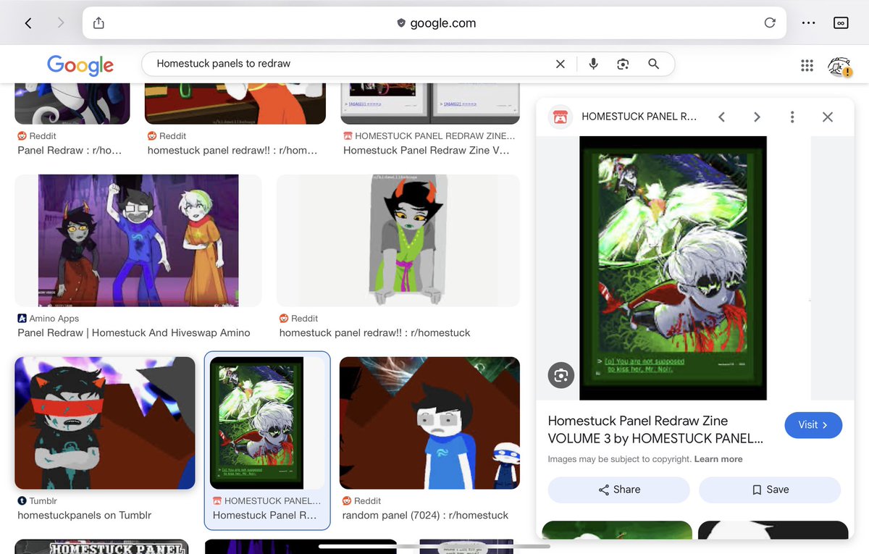The image size is (869, 554).
Task: Share the previewed image
Action: coord(619,490)
